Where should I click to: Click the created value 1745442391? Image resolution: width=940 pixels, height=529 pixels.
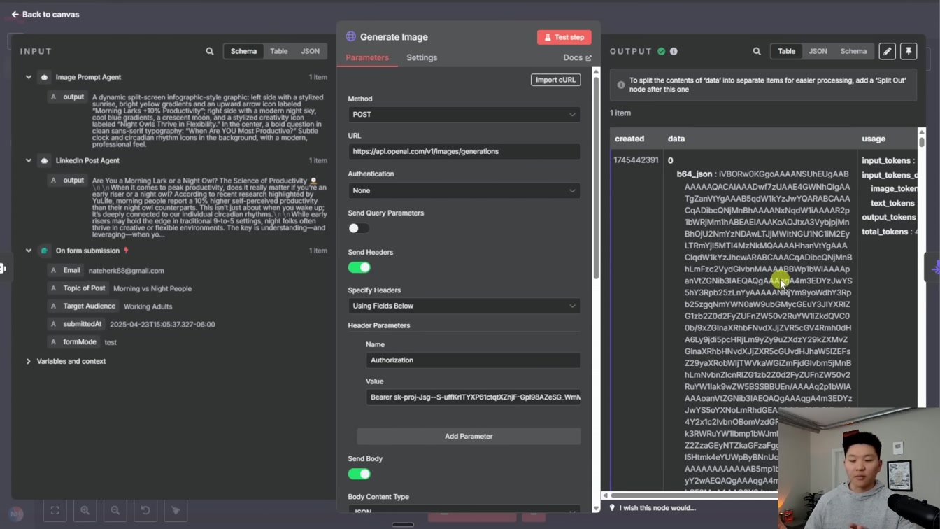636,160
